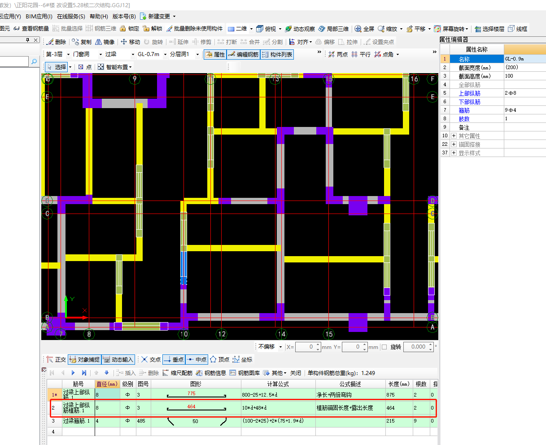Open the 门窗洞 component type dropdown

coord(100,54)
